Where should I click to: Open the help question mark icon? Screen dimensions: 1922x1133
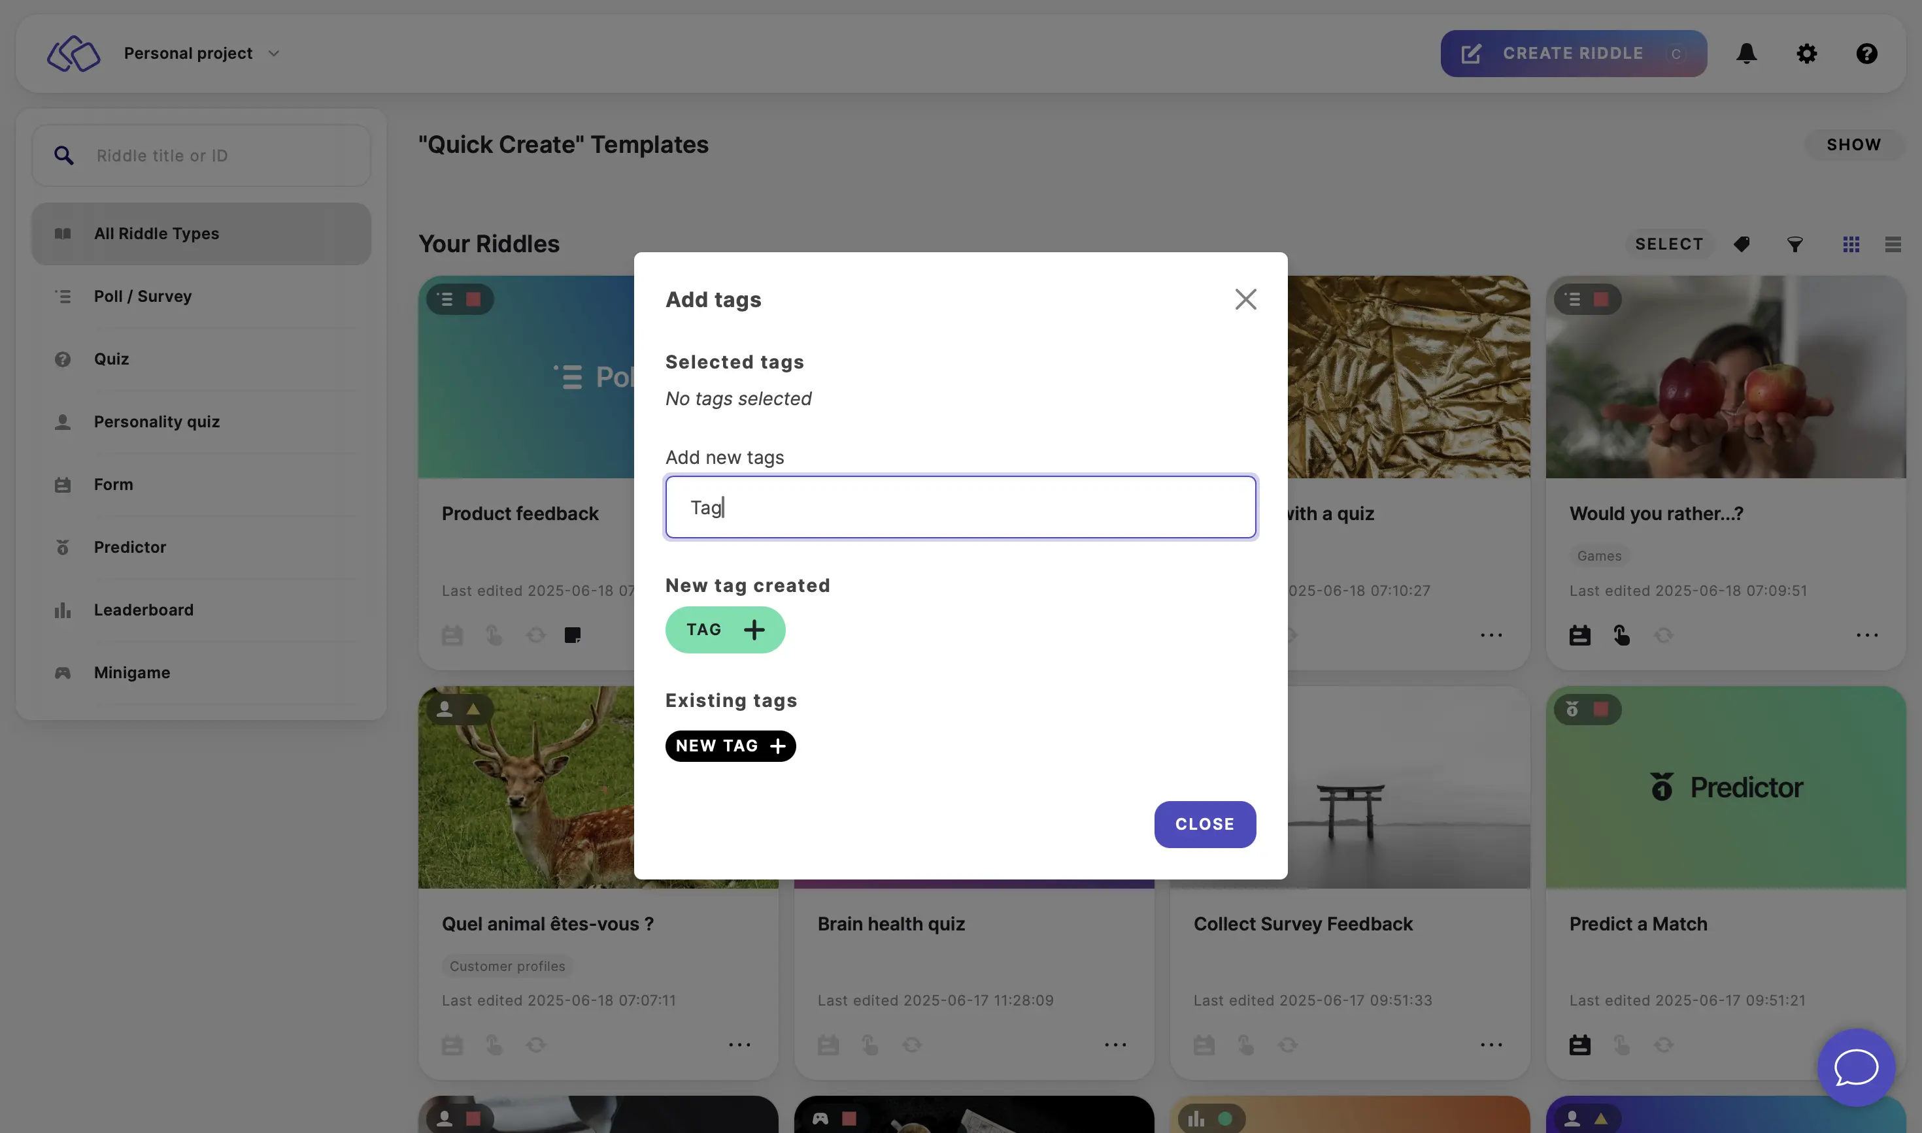click(1866, 54)
